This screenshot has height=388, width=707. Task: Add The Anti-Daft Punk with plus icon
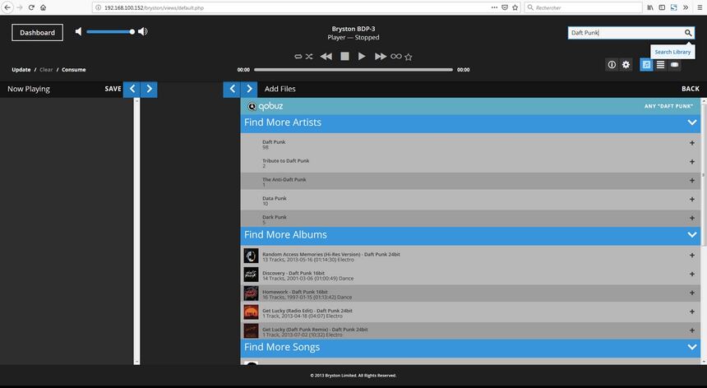click(691, 181)
